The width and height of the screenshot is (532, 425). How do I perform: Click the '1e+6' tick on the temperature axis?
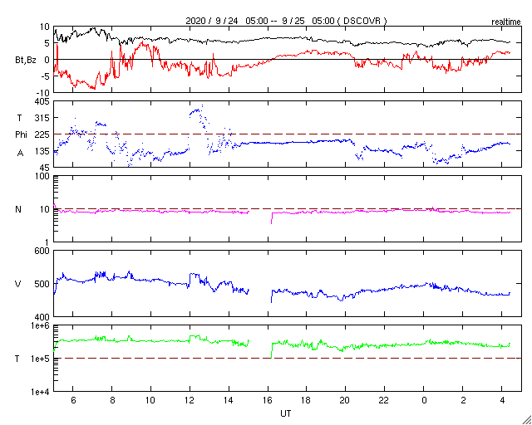click(x=40, y=325)
